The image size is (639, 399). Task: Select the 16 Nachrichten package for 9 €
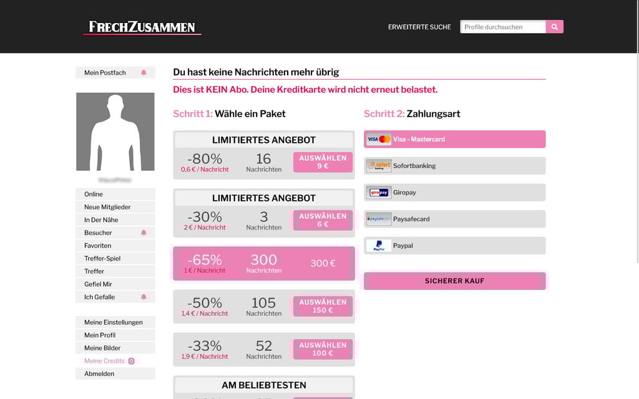[323, 162]
